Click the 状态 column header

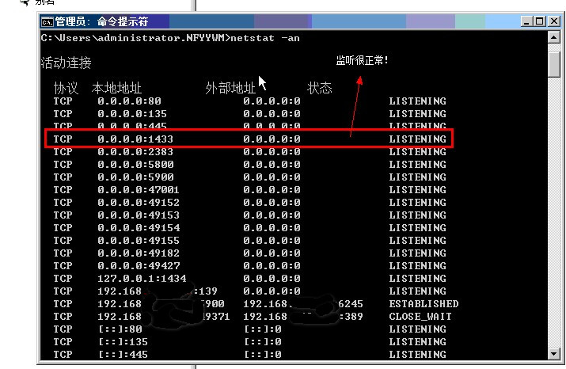click(320, 88)
